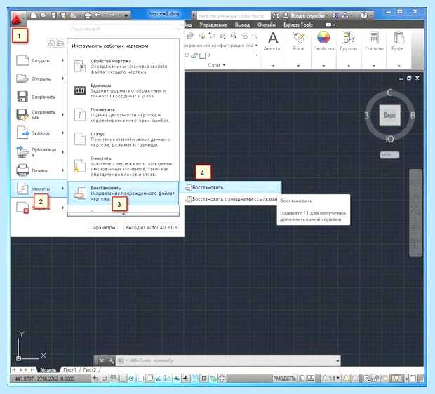Click the Группы panel icon
The image size is (435, 394).
tap(349, 38)
